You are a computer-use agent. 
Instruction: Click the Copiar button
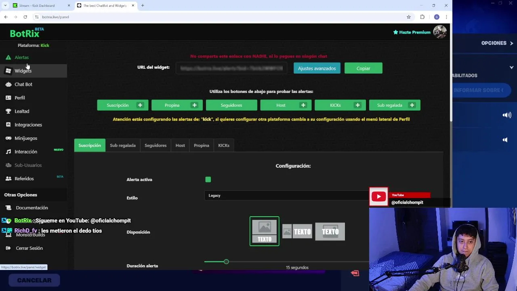click(x=364, y=68)
